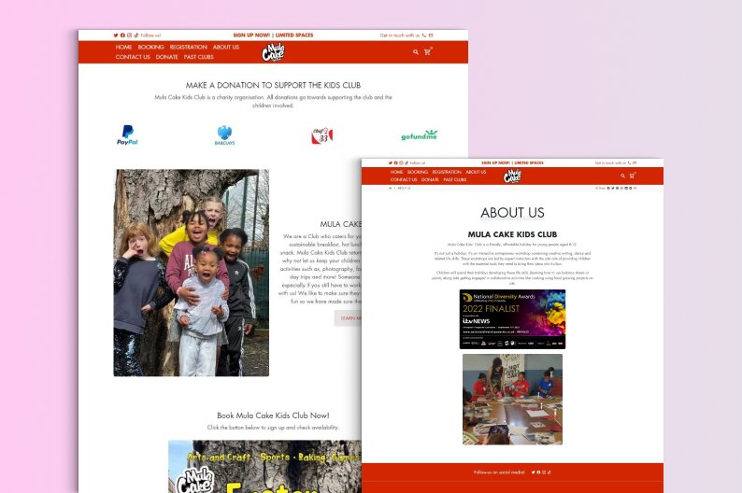742x493 pixels.
Task: Select the GoFundMe donation logo
Action: click(x=419, y=135)
